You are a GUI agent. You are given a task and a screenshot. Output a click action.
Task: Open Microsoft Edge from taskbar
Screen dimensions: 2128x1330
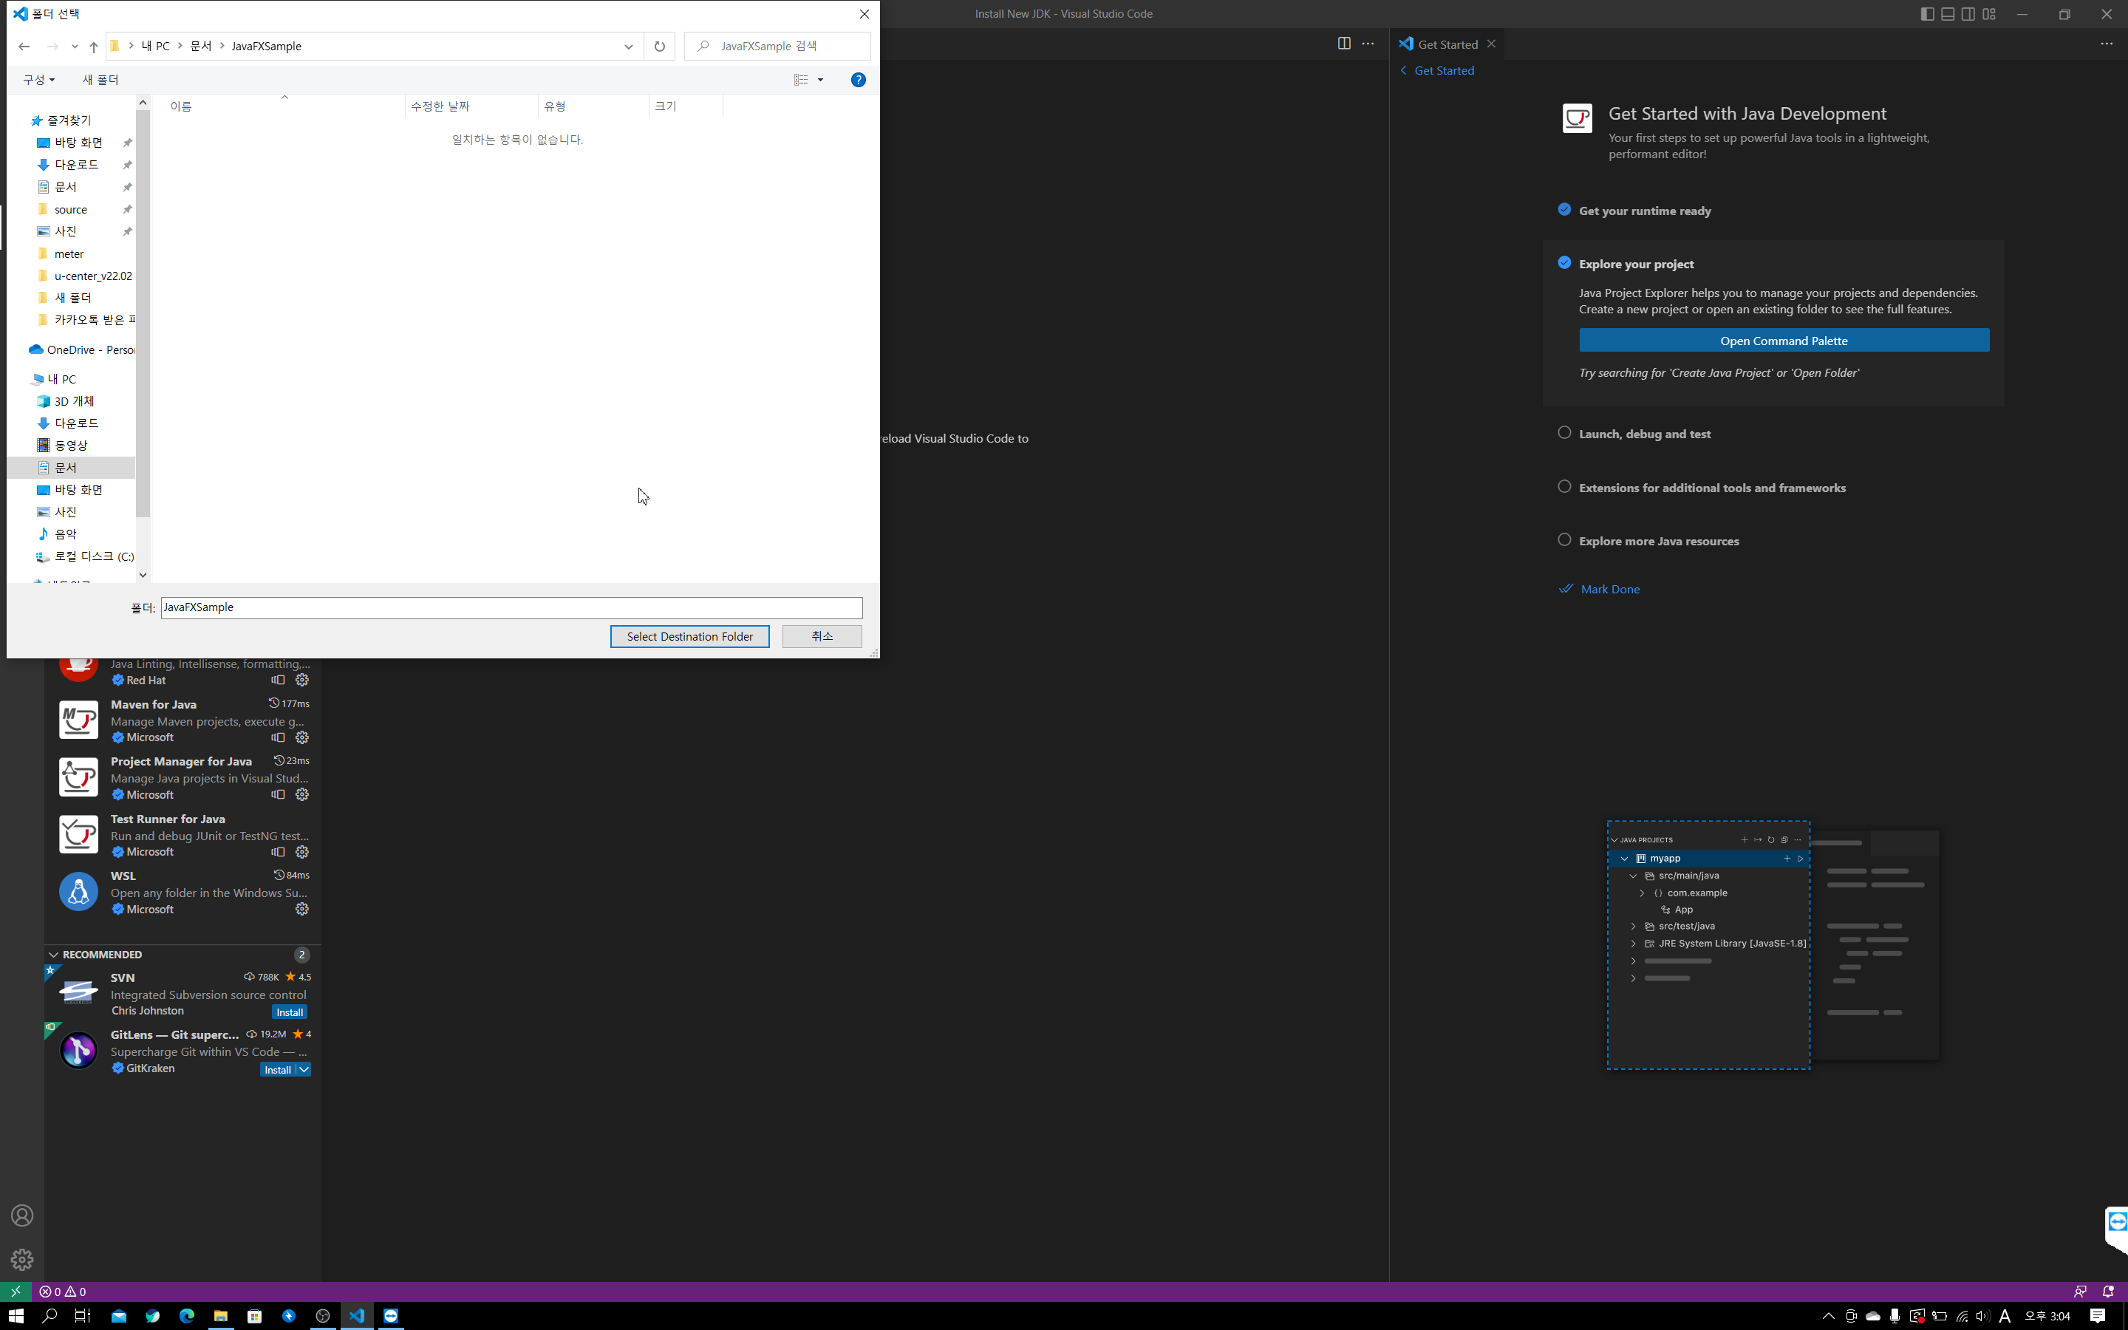tap(186, 1315)
